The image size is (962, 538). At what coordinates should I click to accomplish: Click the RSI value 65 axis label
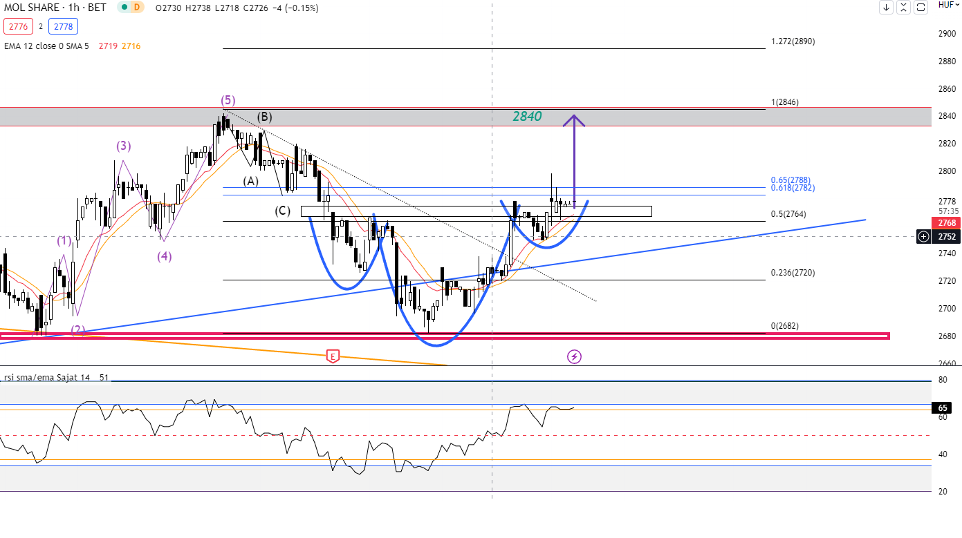tap(942, 408)
